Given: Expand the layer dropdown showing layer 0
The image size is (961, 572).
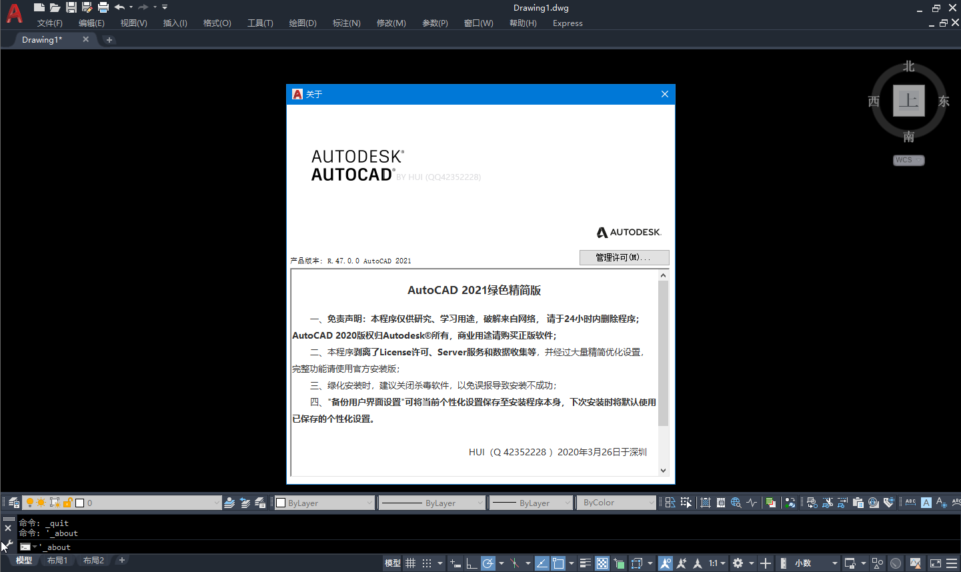Looking at the screenshot, I should [217, 503].
